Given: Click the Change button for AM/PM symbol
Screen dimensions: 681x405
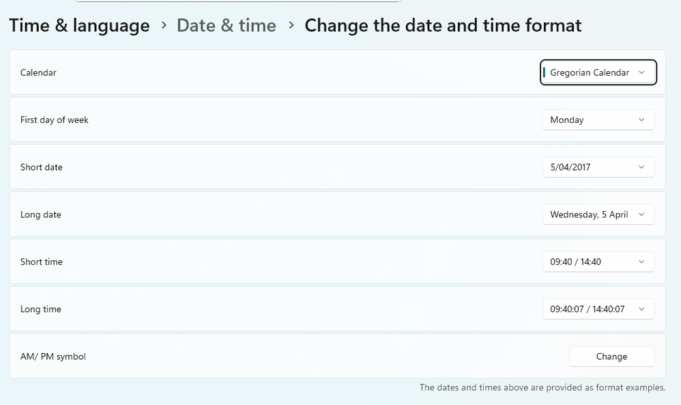Looking at the screenshot, I should (x=611, y=357).
